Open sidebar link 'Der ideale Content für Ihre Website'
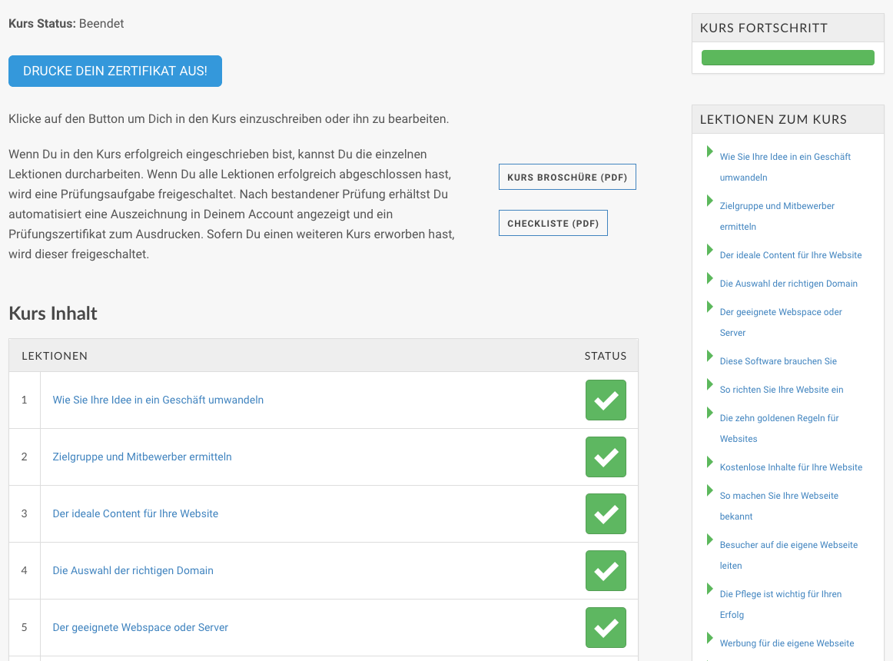Viewport: 893px width, 661px height. pos(791,255)
